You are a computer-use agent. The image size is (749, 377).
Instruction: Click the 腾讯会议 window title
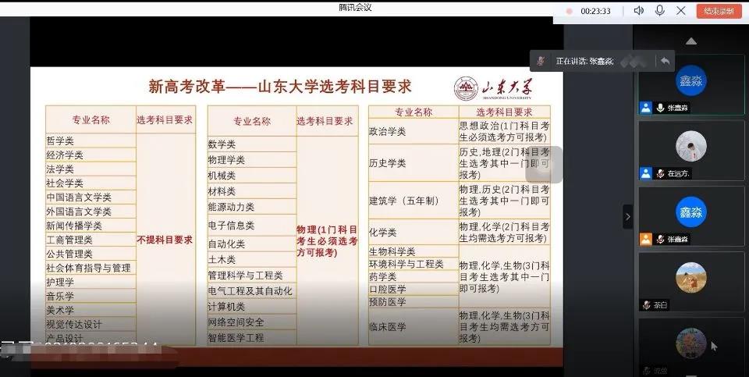[x=355, y=7]
